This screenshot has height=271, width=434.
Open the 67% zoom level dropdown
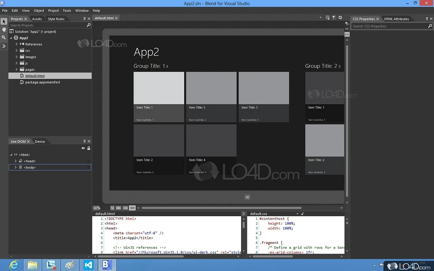point(112,208)
